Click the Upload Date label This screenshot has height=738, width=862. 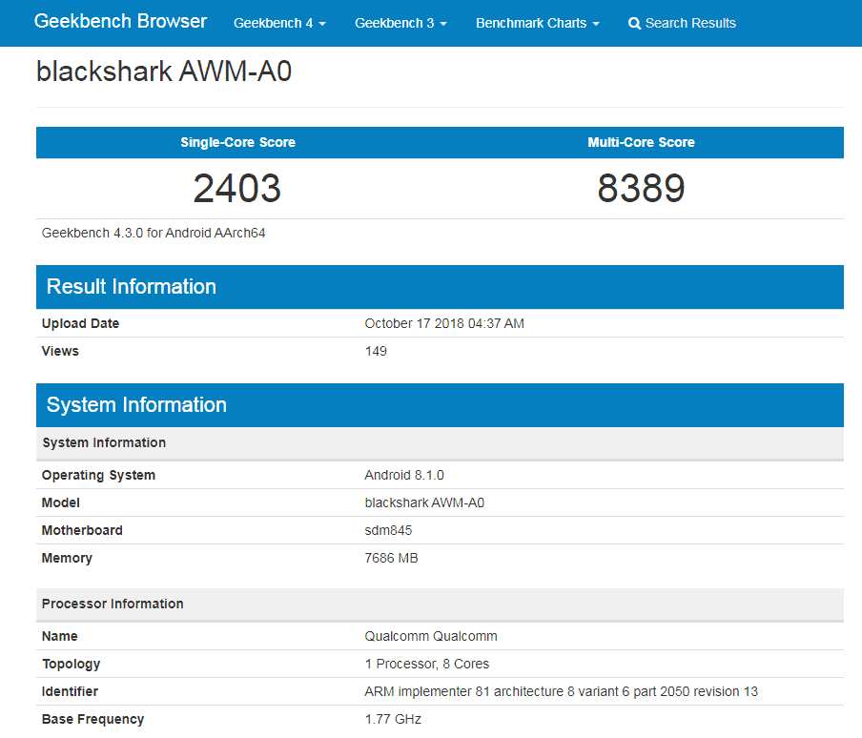tap(80, 323)
